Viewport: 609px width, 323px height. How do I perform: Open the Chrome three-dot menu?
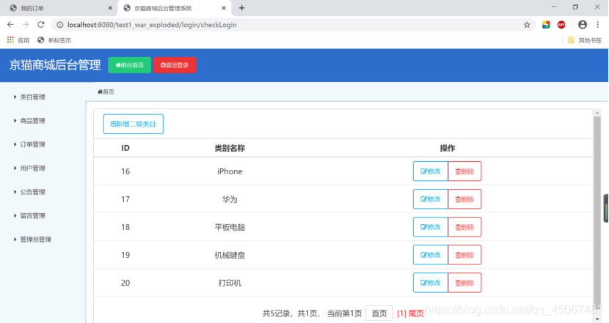598,25
